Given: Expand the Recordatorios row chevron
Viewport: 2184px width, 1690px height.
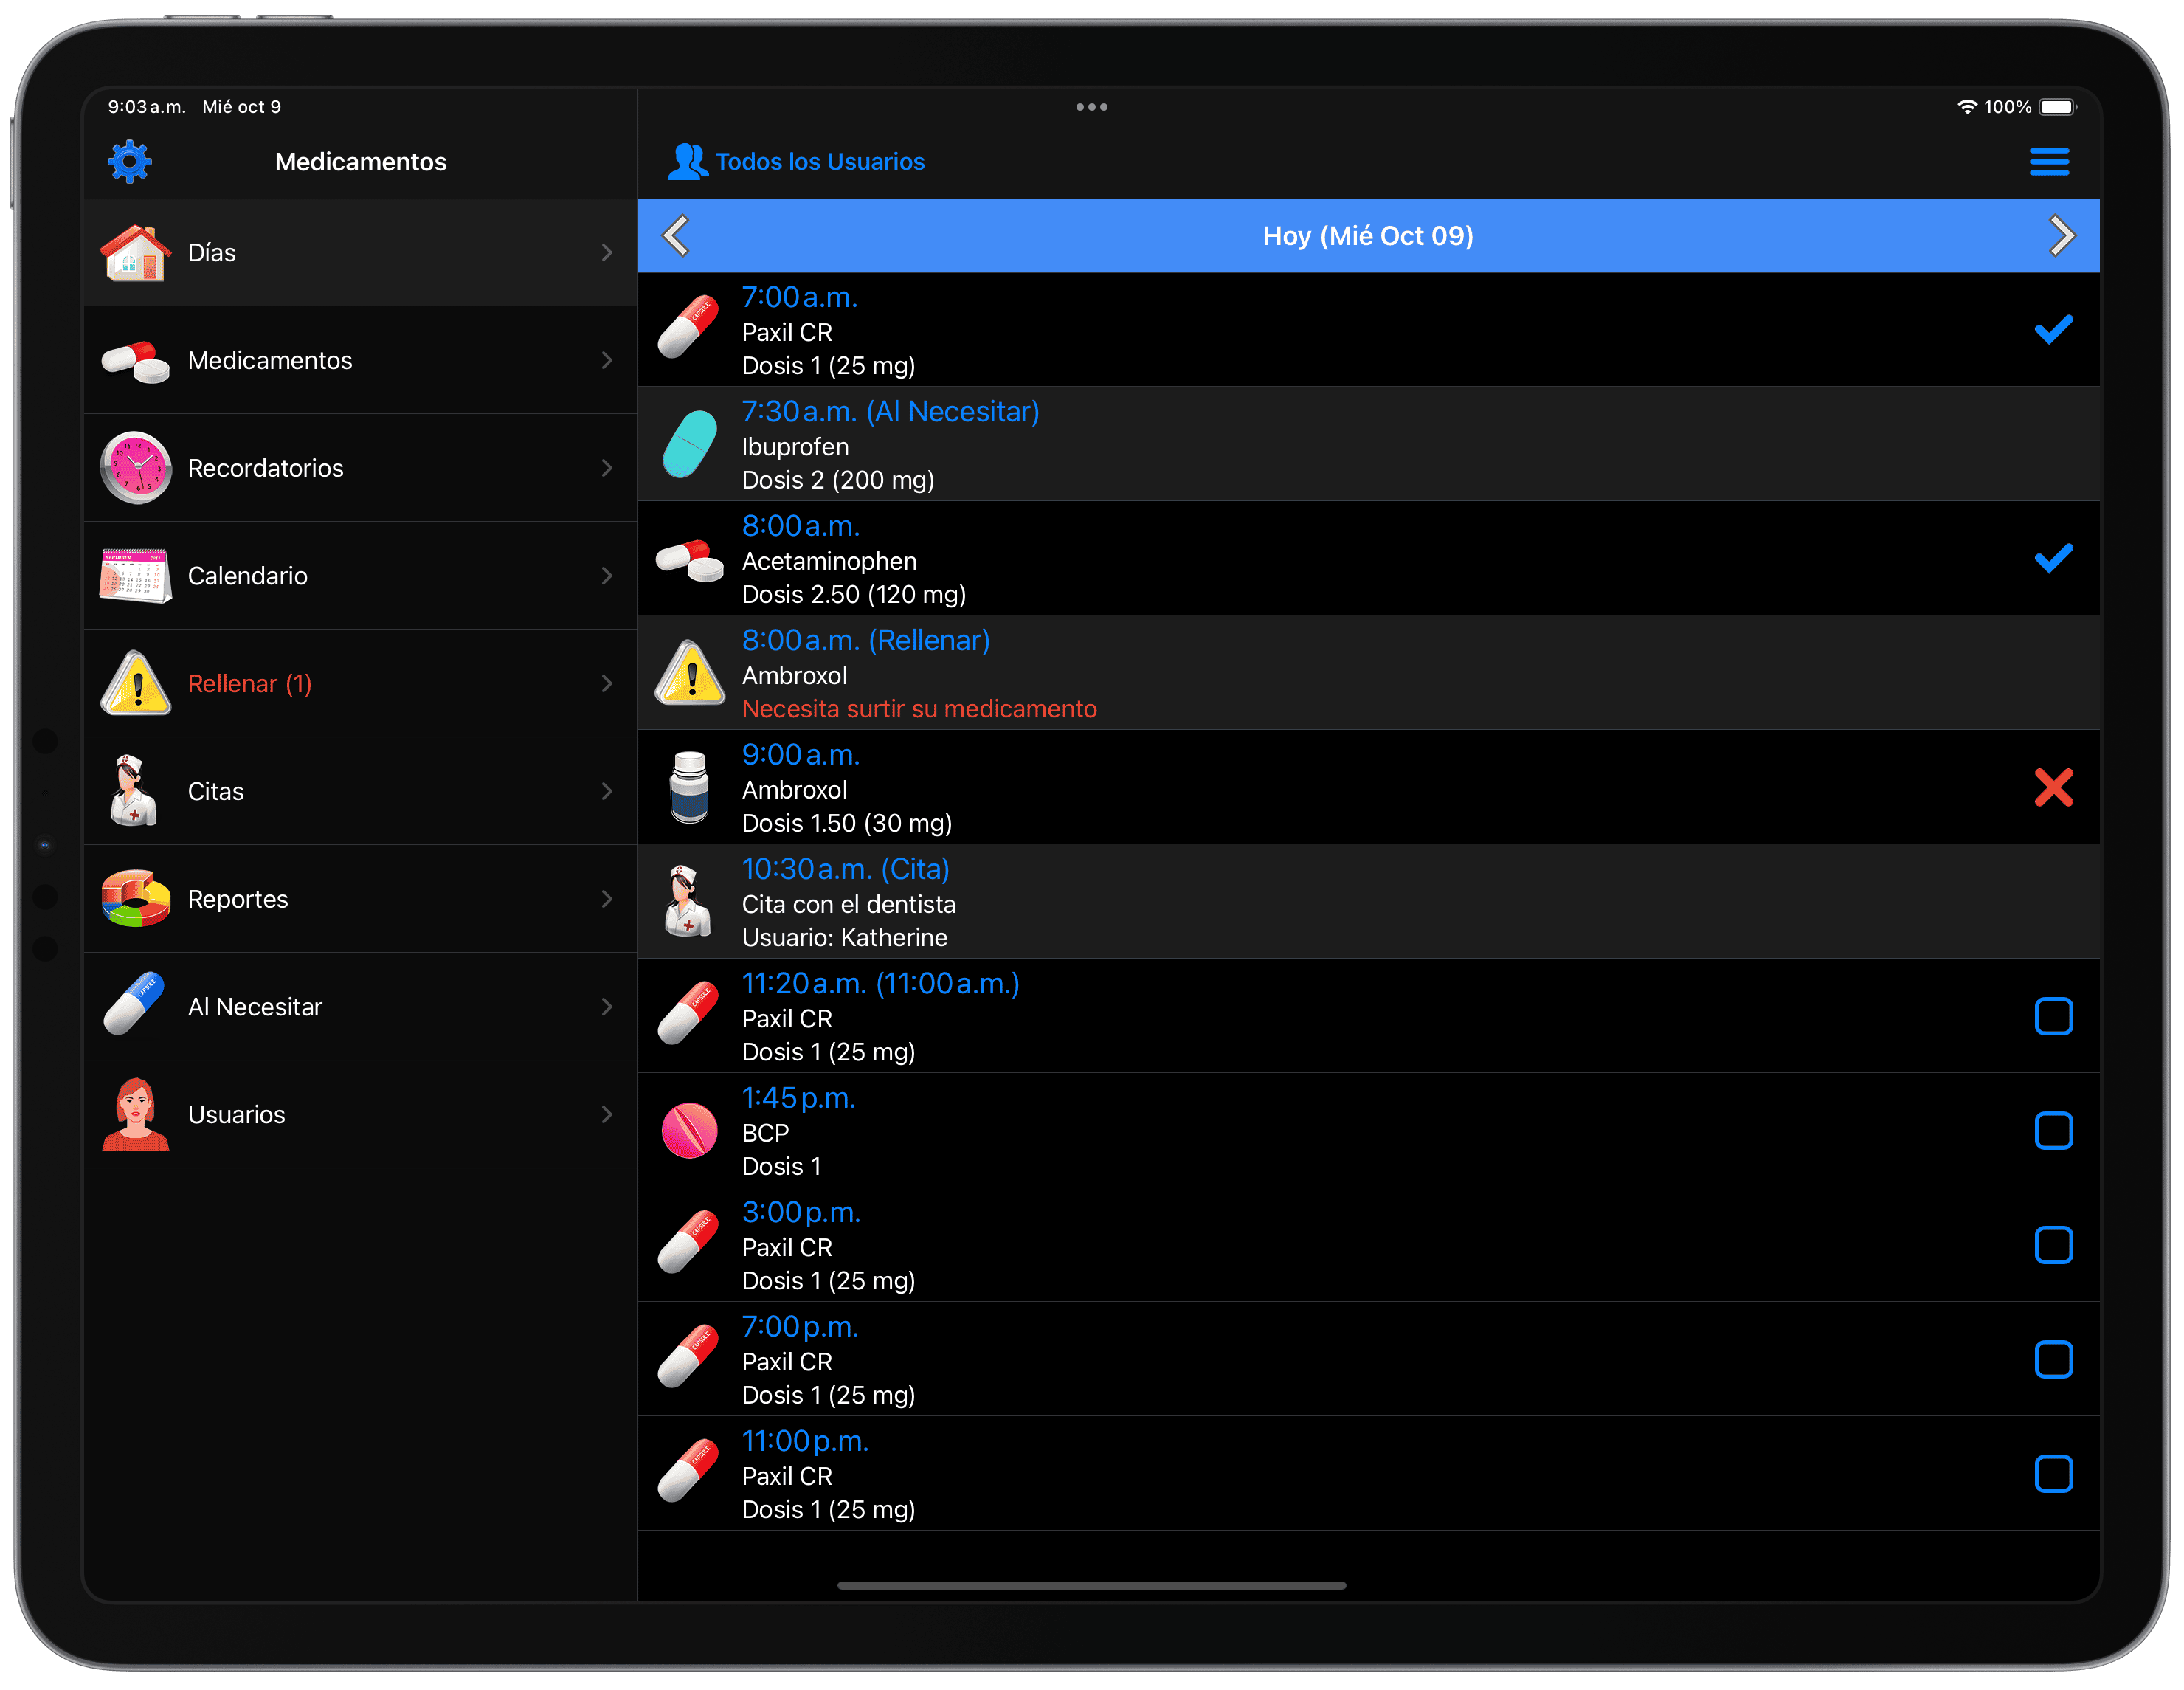Looking at the screenshot, I should pos(607,468).
